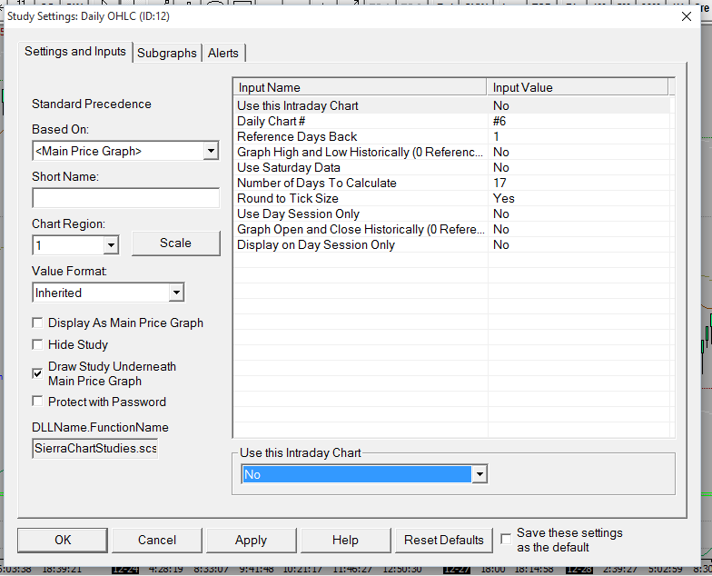Reset Defaults for the study

click(x=443, y=540)
